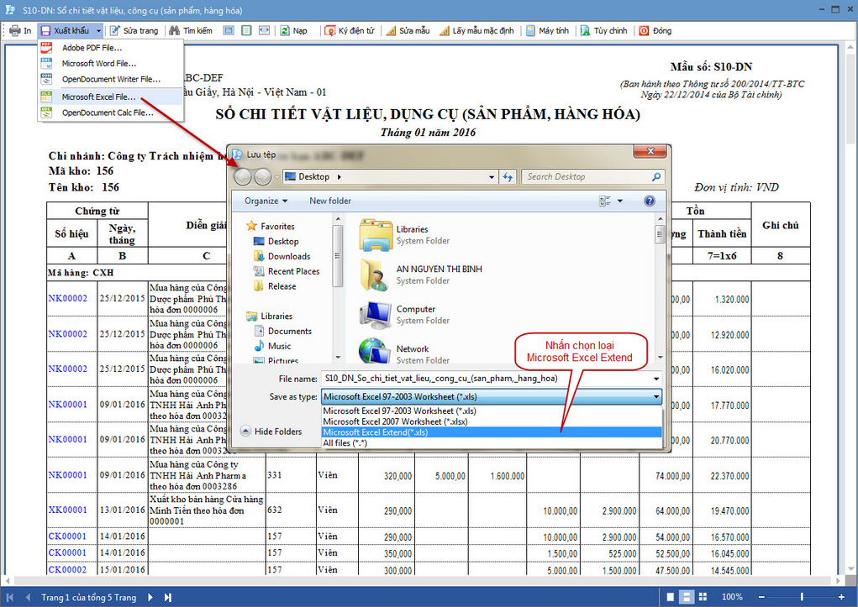Click Hide Folders toggle button
The height and width of the screenshot is (607, 858).
[271, 432]
